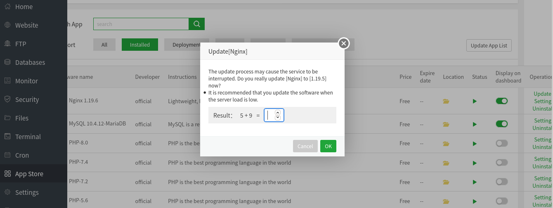
Task: Click the green search magnifier button
Action: point(197,24)
